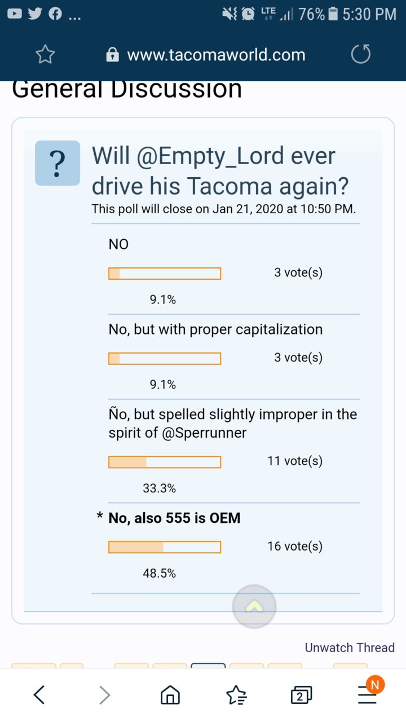Click the Unwatch Thread link
Viewport: 406px width, 722px height.
click(x=350, y=648)
